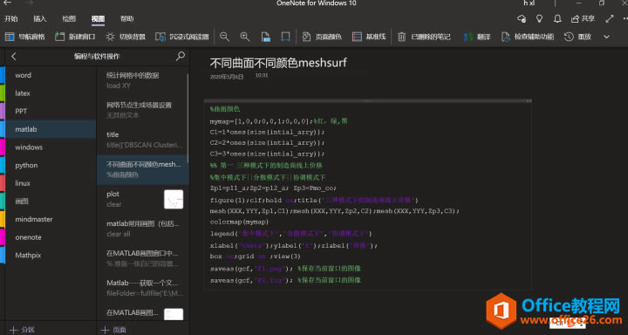Expand the ribbon overflow chevron
The width and height of the screenshot is (628, 335).
pos(606,37)
